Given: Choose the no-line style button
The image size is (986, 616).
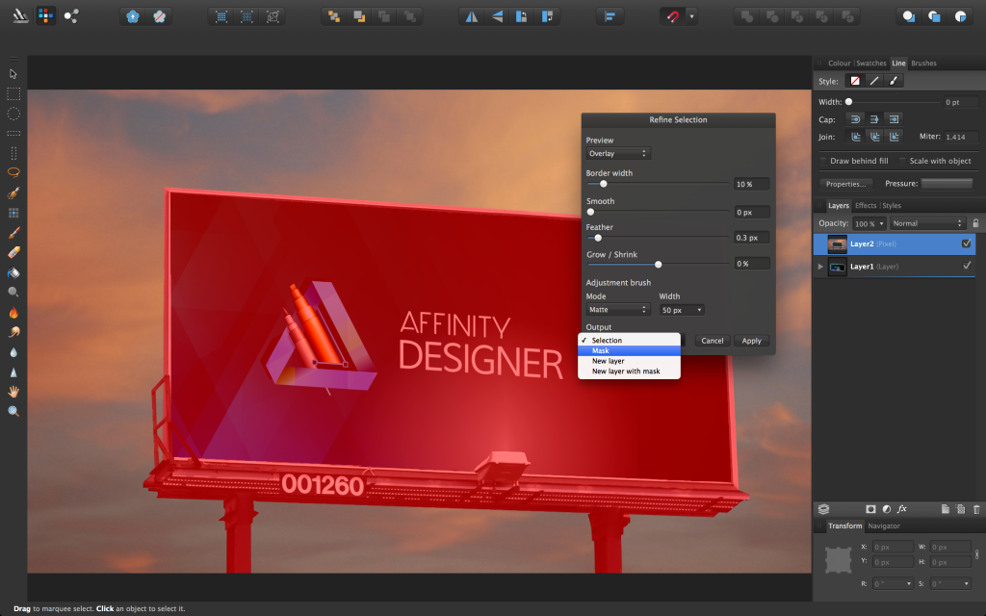Looking at the screenshot, I should pos(855,81).
